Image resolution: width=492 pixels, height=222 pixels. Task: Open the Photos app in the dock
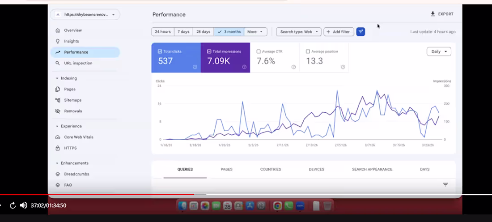tap(205, 206)
